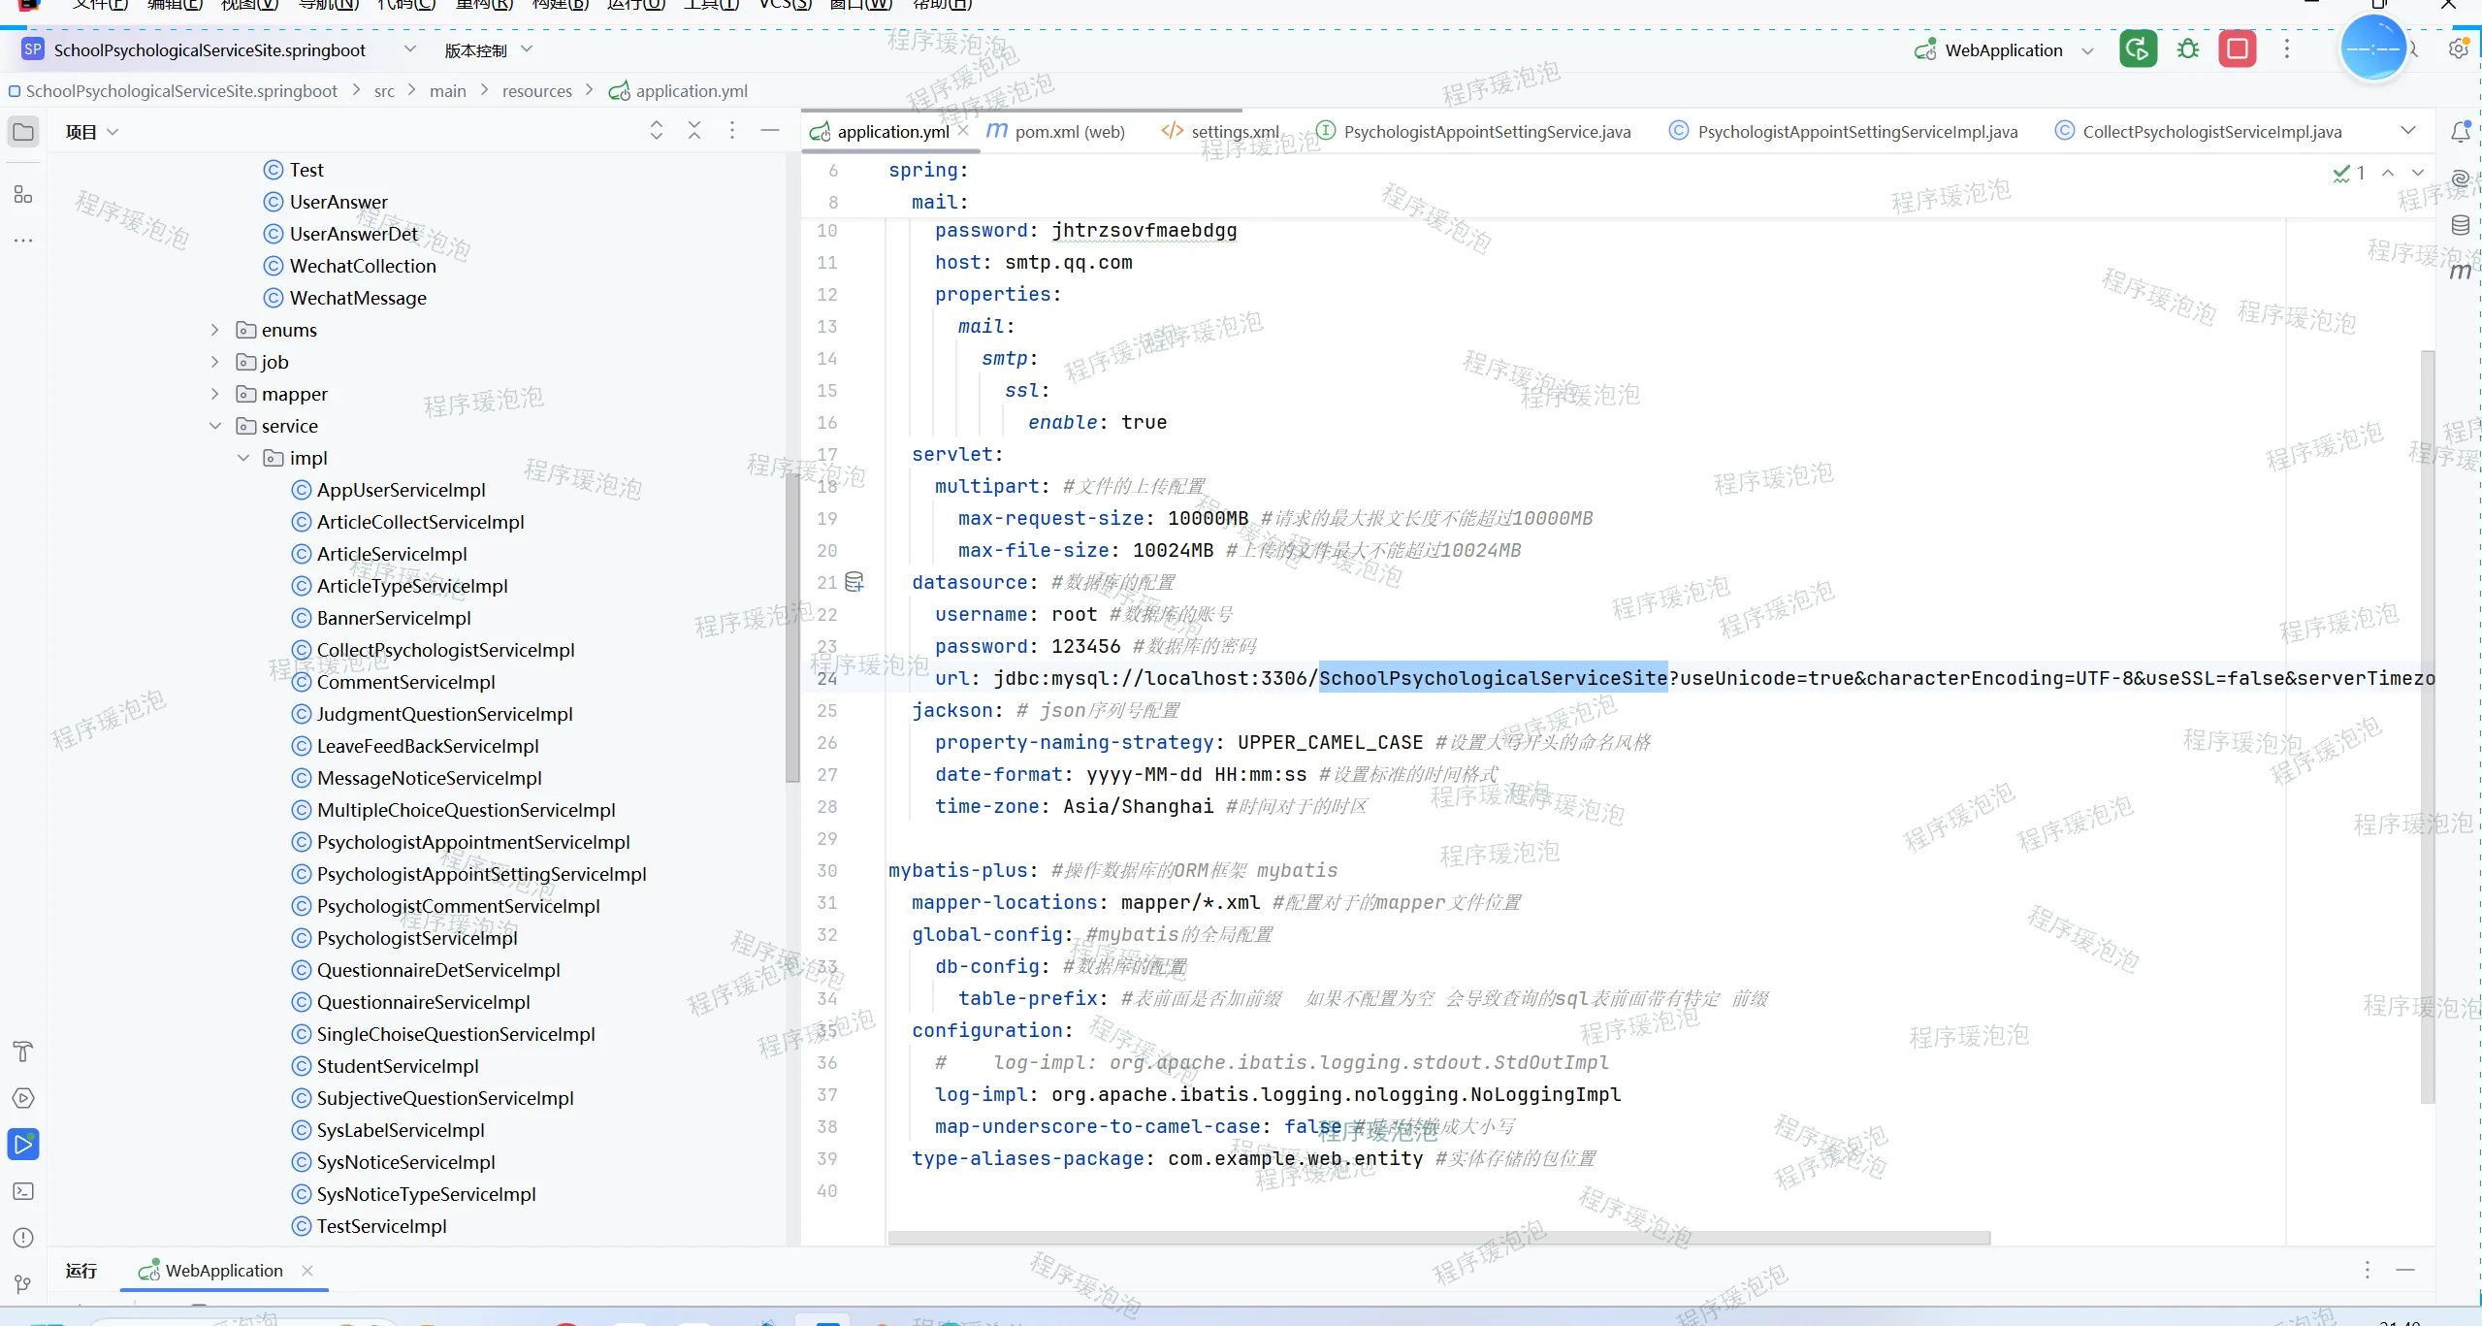Click the datasource gutter icon on line 21

pyautogui.click(x=854, y=582)
